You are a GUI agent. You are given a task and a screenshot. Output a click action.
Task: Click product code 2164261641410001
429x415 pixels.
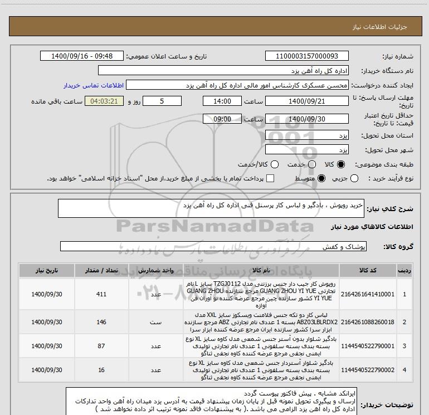point(368,294)
